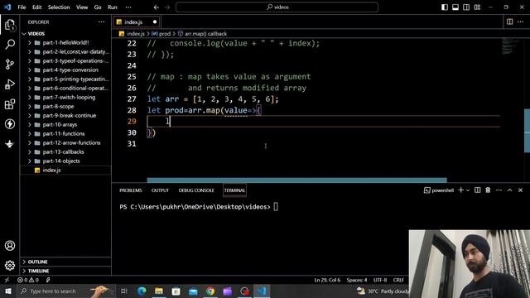Split the editor to the right
This screenshot has width=530, height=298.
click(510, 22)
